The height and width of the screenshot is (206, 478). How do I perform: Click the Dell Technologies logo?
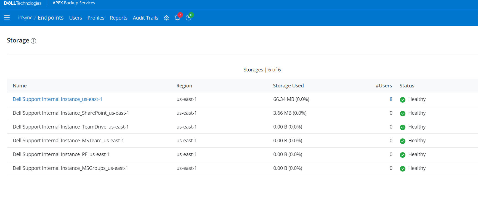coord(23,3)
